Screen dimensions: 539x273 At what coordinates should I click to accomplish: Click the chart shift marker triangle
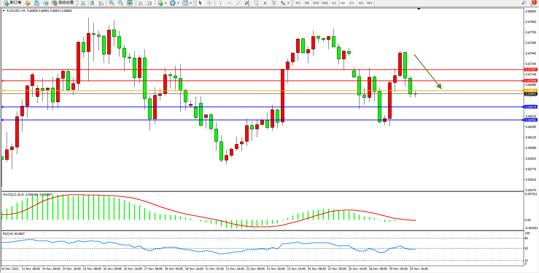(419, 9)
